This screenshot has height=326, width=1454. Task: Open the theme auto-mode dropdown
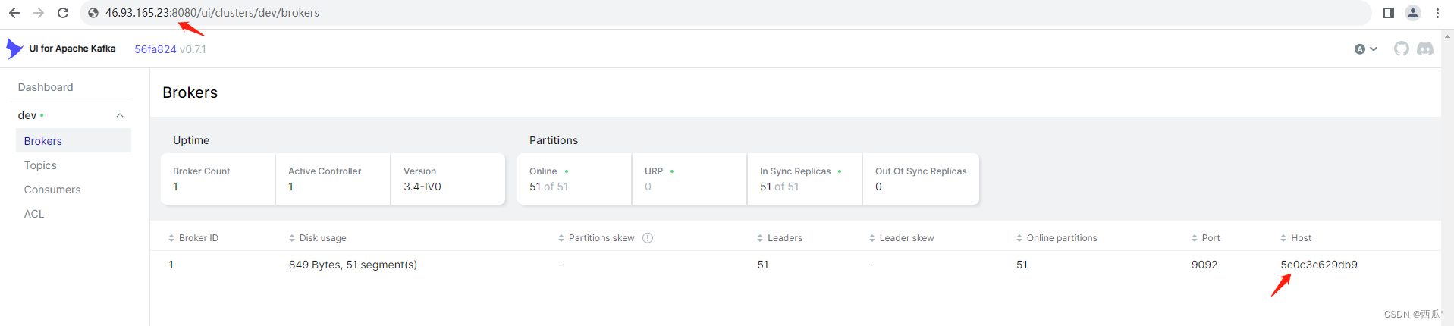tap(1365, 49)
